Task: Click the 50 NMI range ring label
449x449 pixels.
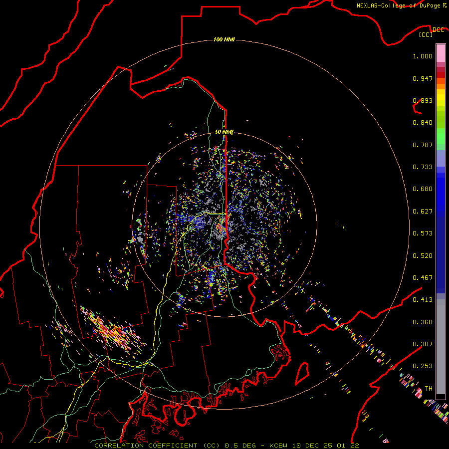Action: tap(224, 132)
